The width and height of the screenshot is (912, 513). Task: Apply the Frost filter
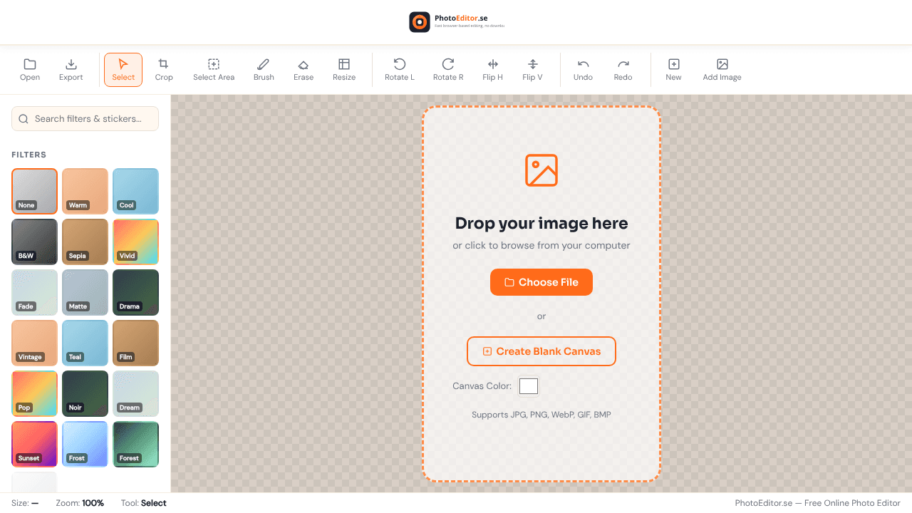(85, 444)
